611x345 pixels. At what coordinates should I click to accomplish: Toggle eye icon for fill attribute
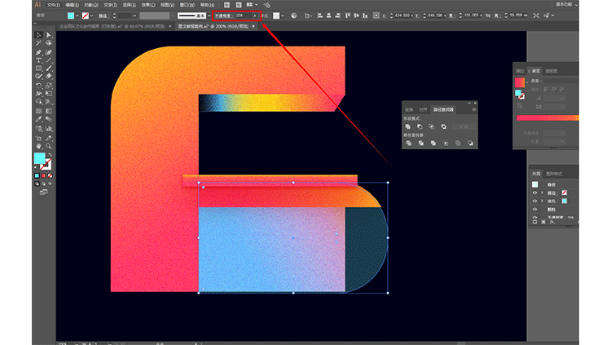535,201
